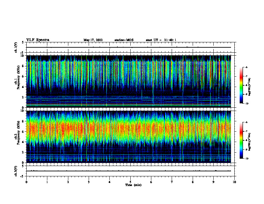Click the '4' frequency tick of ch.2 spectrogram
Viewport: 264px width, 204px height.
point(23,142)
